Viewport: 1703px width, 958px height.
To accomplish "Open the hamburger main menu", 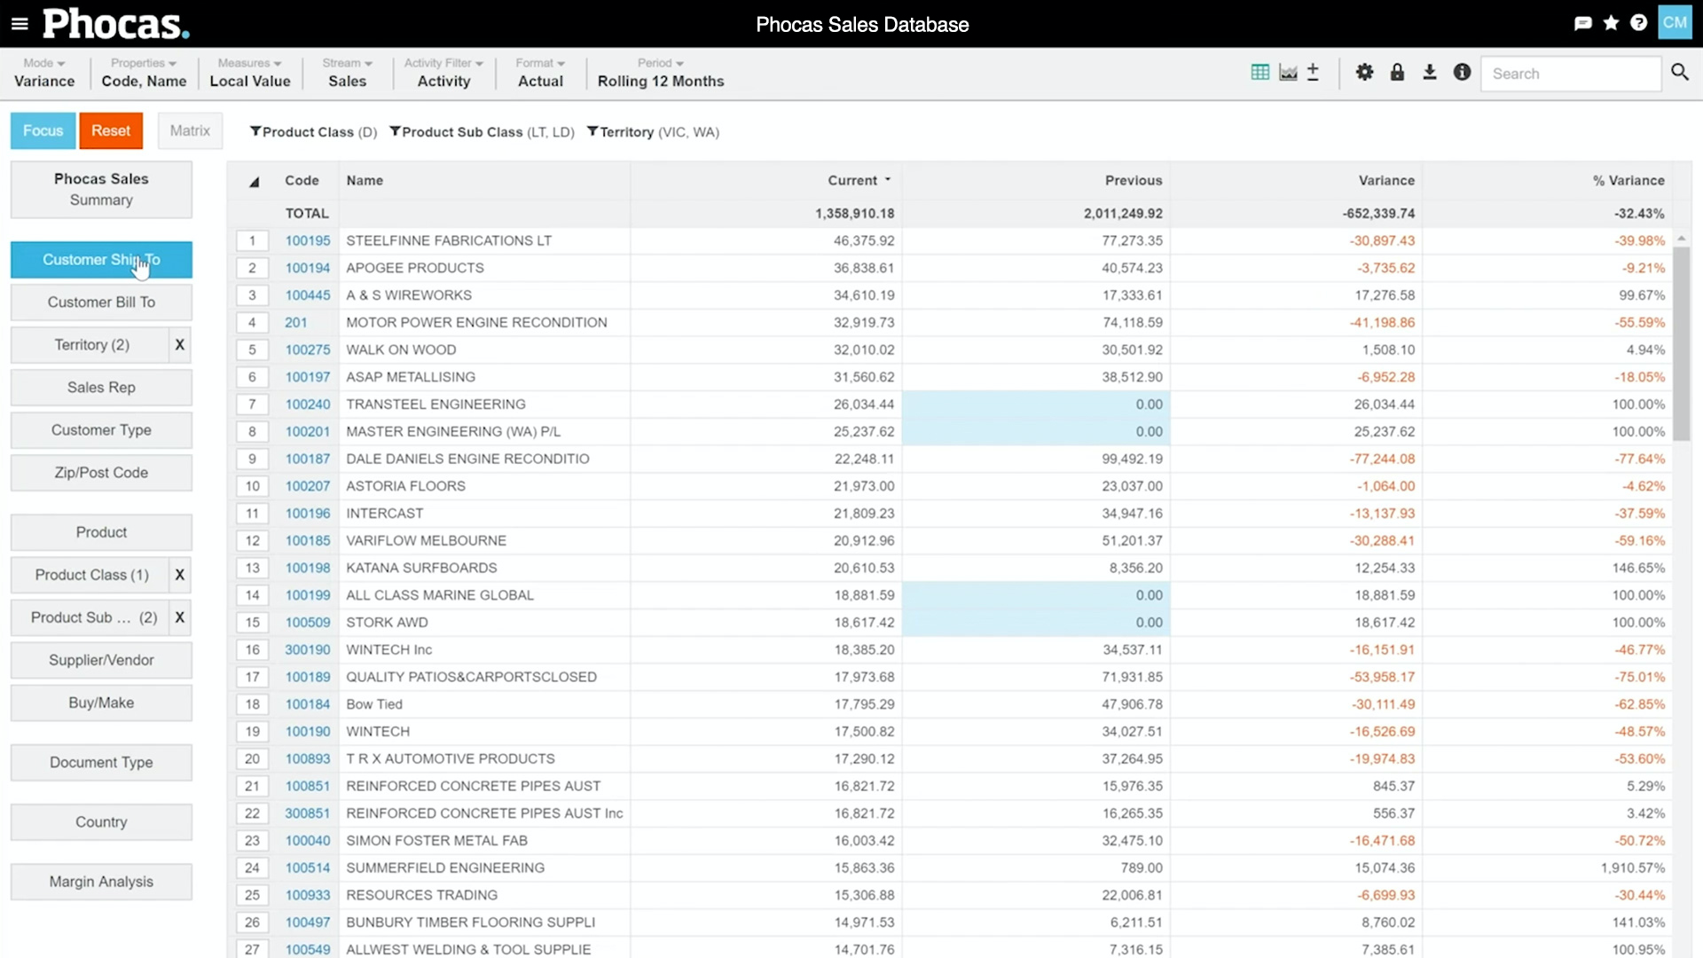I will [x=20, y=24].
